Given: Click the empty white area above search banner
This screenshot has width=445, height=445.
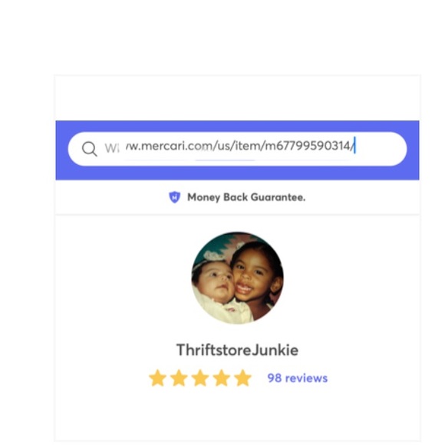Looking at the screenshot, I should coord(237,98).
